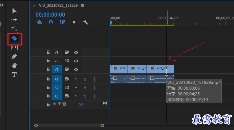This screenshot has width=234, height=130.
Task: Close the VID_20210922_151829 sequence tab
Action: pos(34,6)
